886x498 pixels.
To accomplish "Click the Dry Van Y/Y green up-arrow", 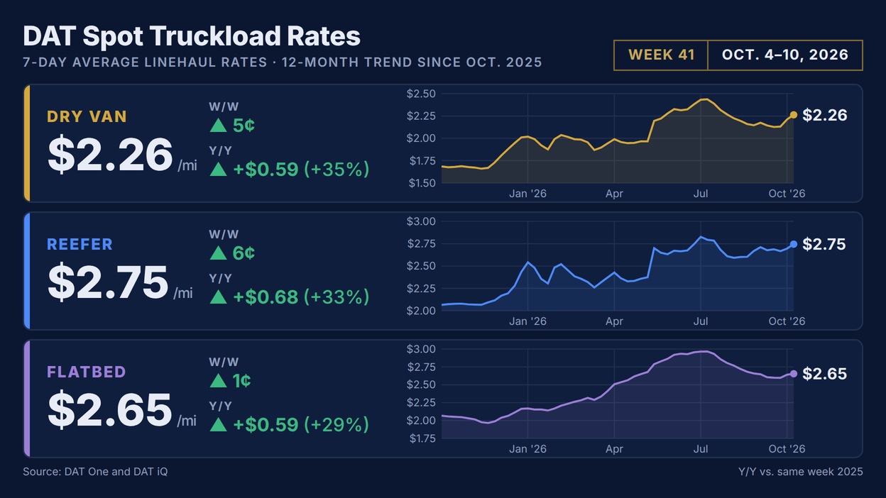I will click(x=219, y=170).
